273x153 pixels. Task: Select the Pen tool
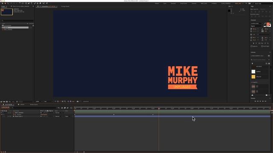click(29, 3)
